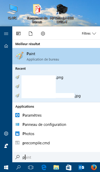Click the search text input field

click(56, 157)
